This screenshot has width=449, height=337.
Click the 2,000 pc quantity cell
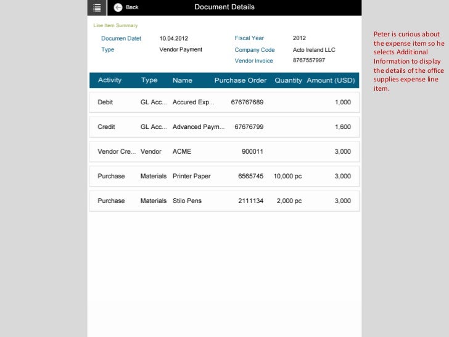coord(289,201)
